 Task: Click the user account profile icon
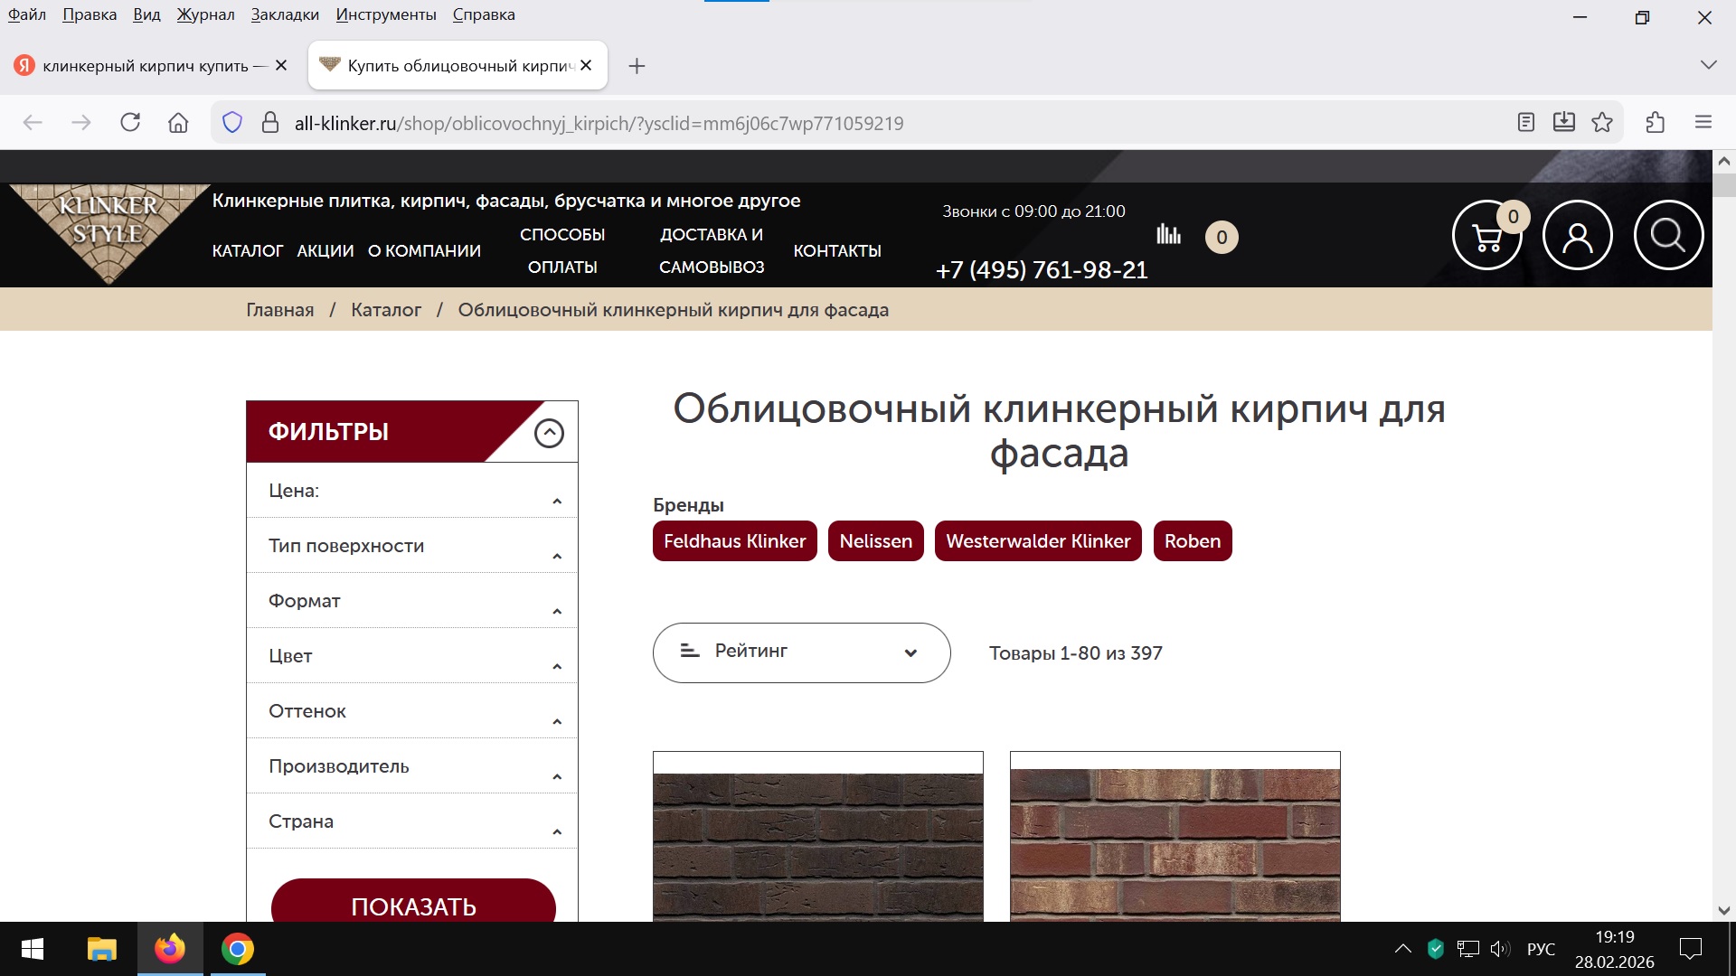click(x=1577, y=235)
